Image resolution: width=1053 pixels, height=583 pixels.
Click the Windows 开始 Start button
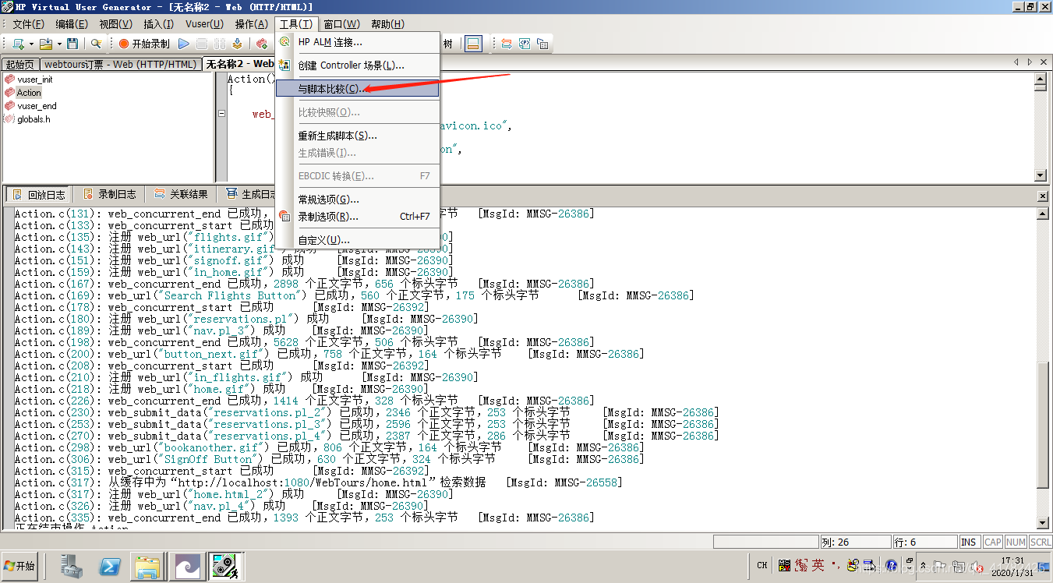[19, 566]
